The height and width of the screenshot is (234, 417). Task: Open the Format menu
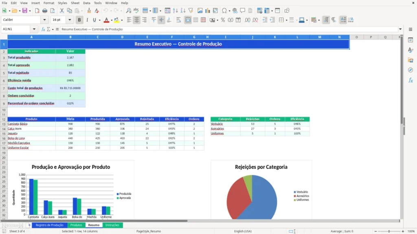pyautogui.click(x=49, y=3)
